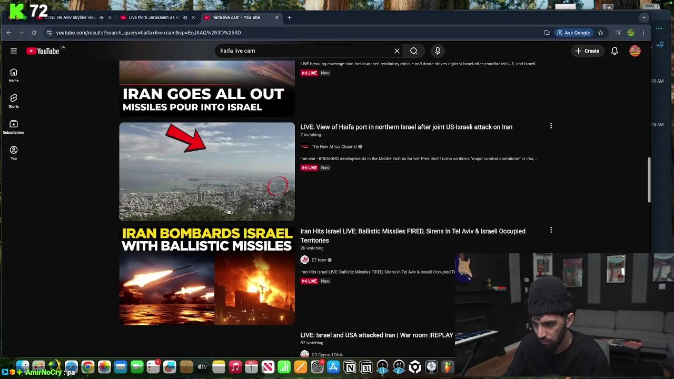The width and height of the screenshot is (674, 379).
Task: Reload the current browser page
Action: pos(34,33)
